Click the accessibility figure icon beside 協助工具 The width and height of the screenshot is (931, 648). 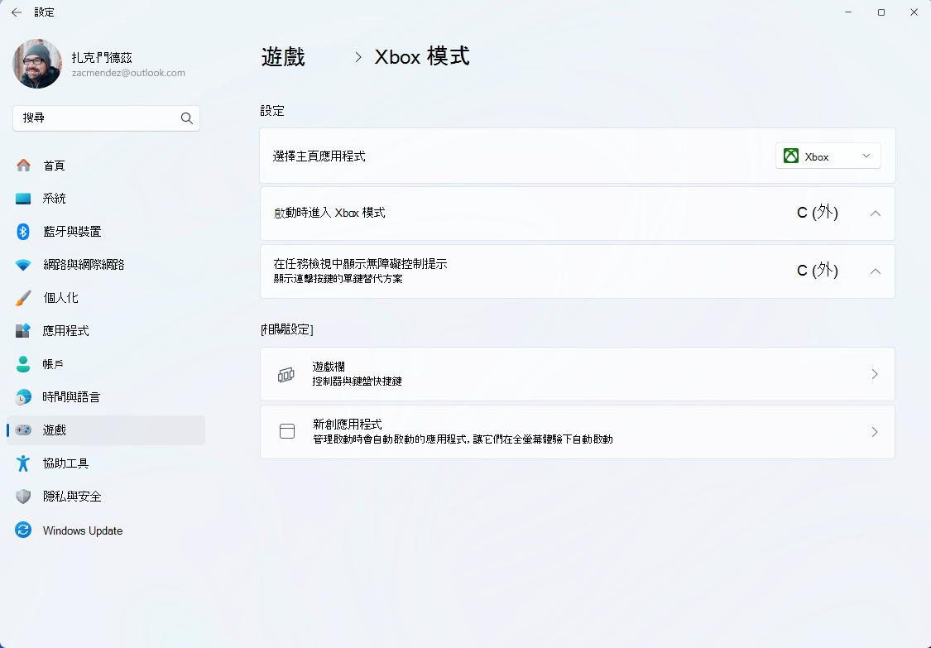pos(23,463)
